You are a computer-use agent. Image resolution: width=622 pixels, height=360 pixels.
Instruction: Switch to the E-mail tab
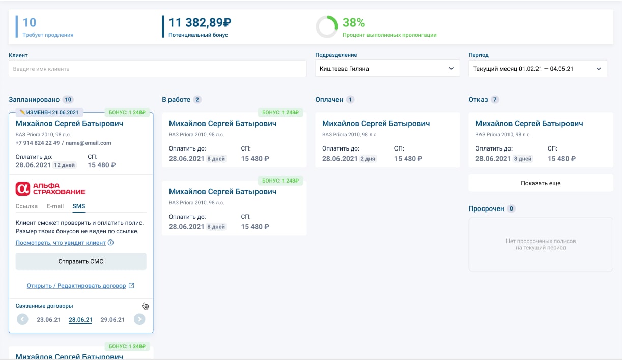[x=55, y=206]
